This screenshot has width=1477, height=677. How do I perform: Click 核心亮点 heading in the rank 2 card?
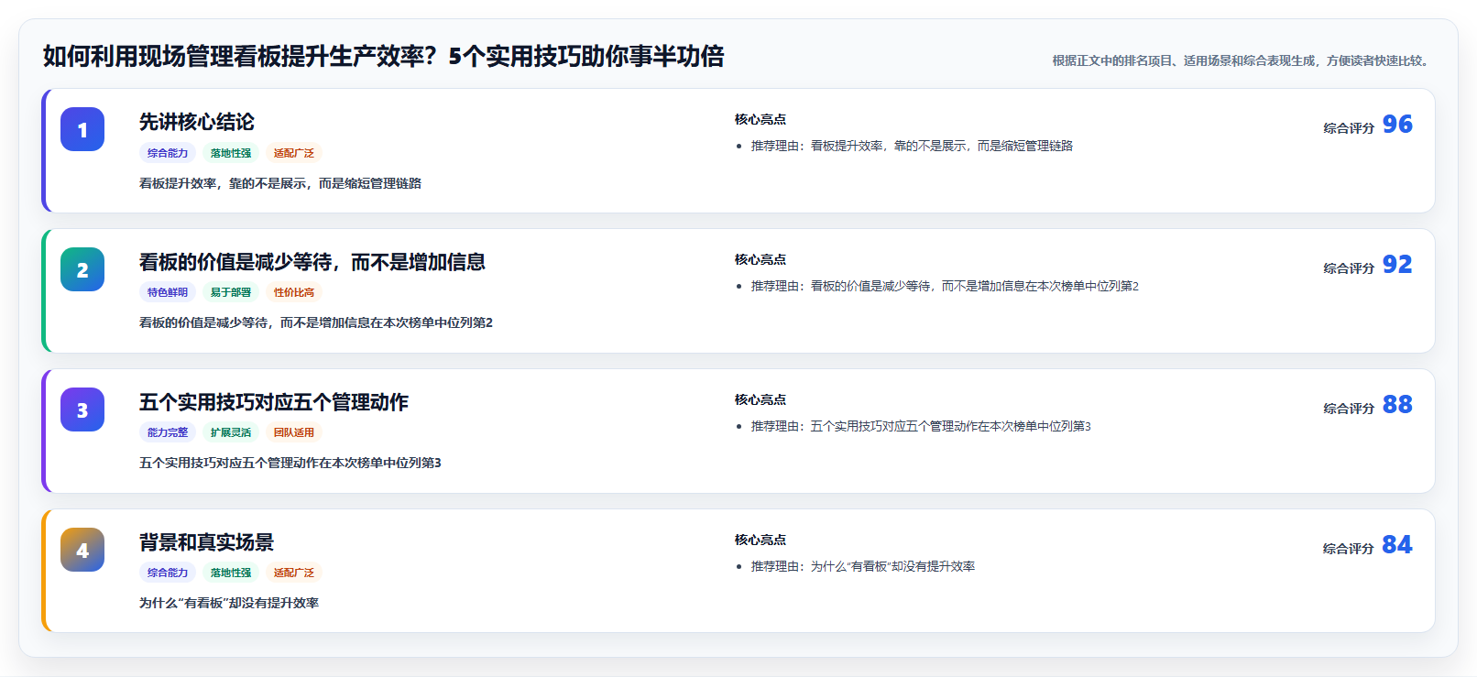(760, 259)
